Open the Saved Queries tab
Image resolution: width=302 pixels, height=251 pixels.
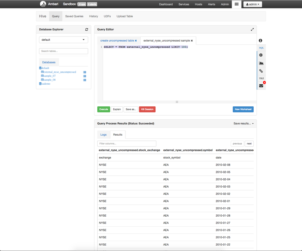click(x=74, y=16)
